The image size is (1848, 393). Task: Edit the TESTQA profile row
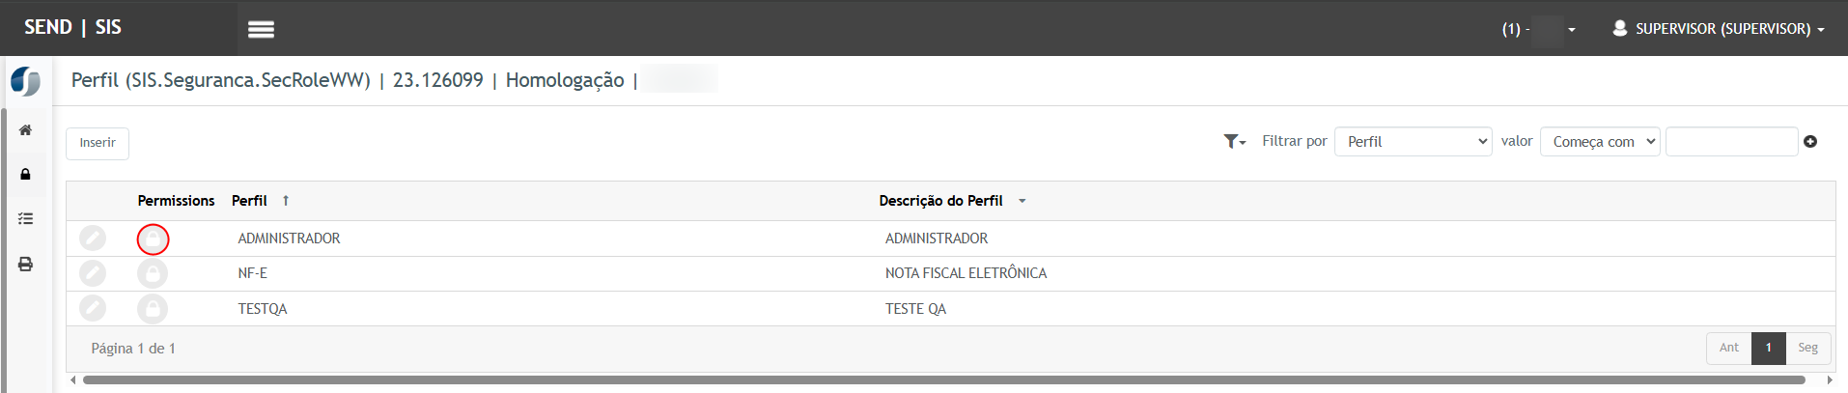pos(93,309)
